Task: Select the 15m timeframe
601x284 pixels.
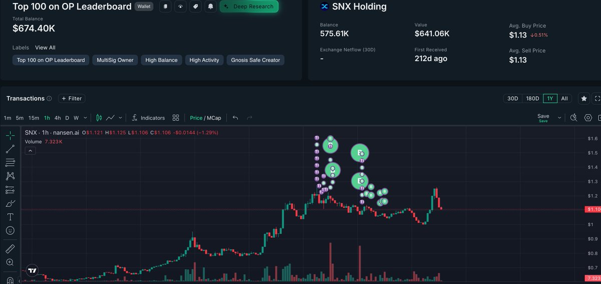Action: coord(34,118)
